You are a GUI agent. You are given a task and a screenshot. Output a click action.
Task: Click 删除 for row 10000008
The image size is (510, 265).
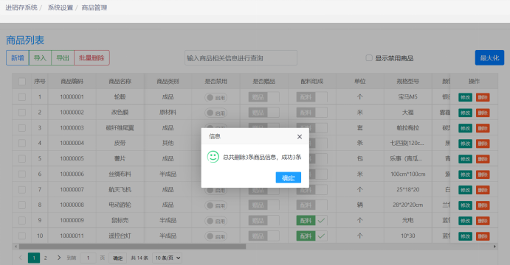point(483,205)
